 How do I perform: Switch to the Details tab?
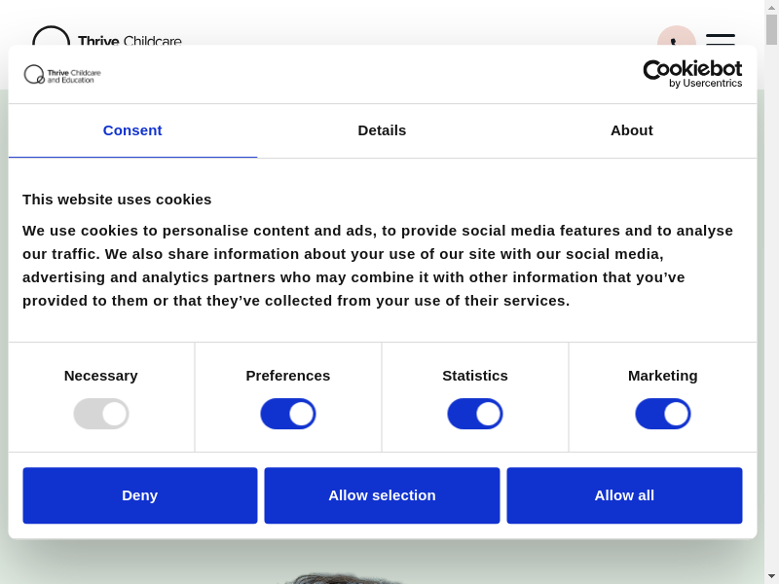(x=382, y=130)
